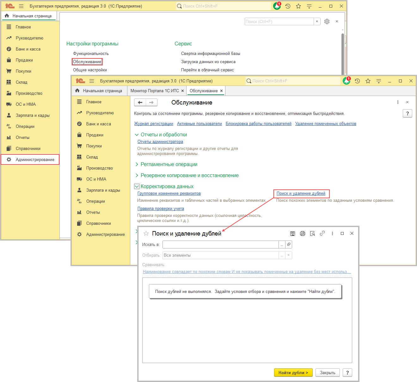
Task: Open more options menu in duplicates dialog
Action: coord(332,233)
